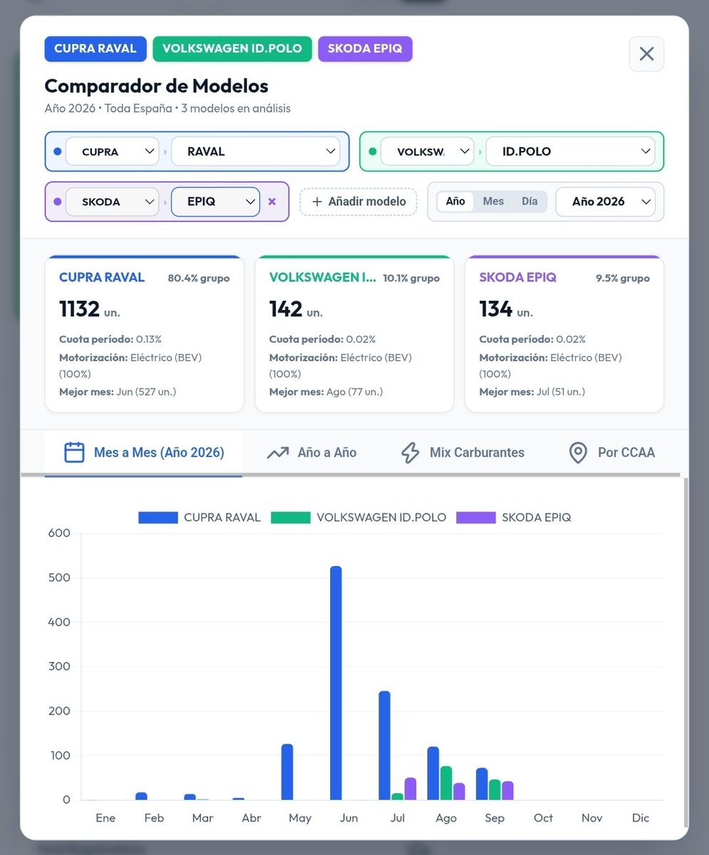
Task: Click the 80.4% grupo label
Action: (199, 278)
